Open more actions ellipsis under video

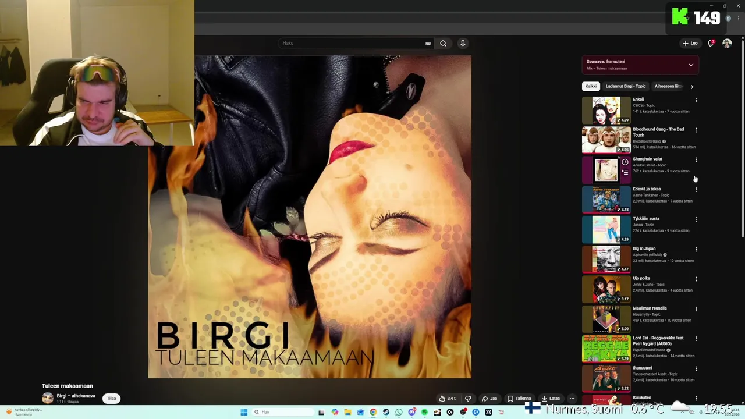pyautogui.click(x=572, y=399)
